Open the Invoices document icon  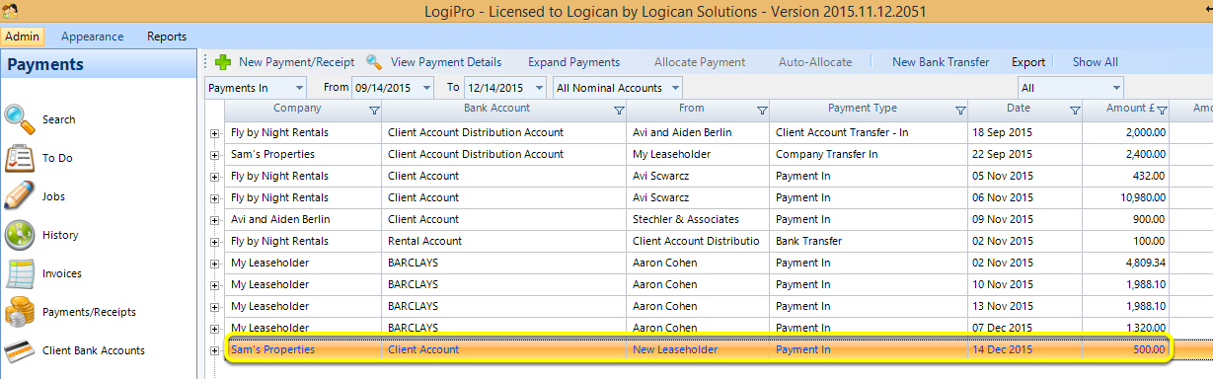pyautogui.click(x=20, y=272)
